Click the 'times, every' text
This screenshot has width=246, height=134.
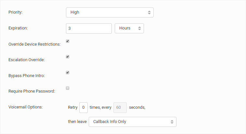point(100,107)
